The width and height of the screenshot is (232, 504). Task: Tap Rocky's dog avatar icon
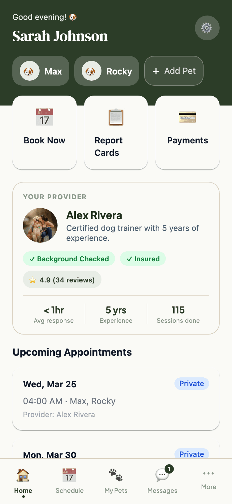[91, 71]
